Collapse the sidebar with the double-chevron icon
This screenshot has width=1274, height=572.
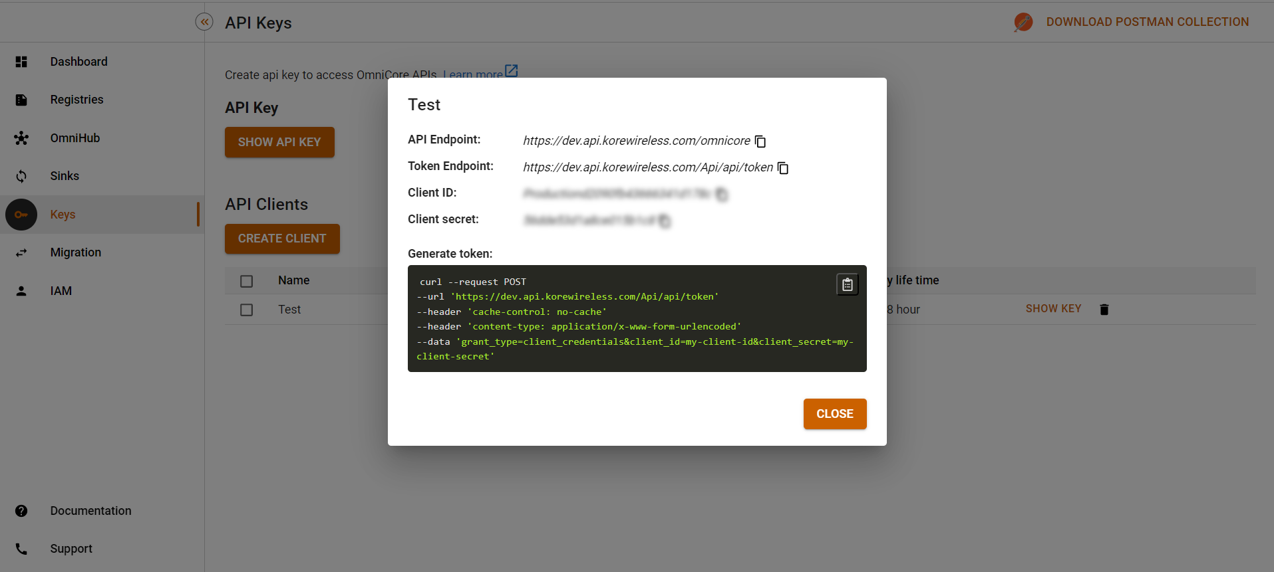(x=204, y=22)
